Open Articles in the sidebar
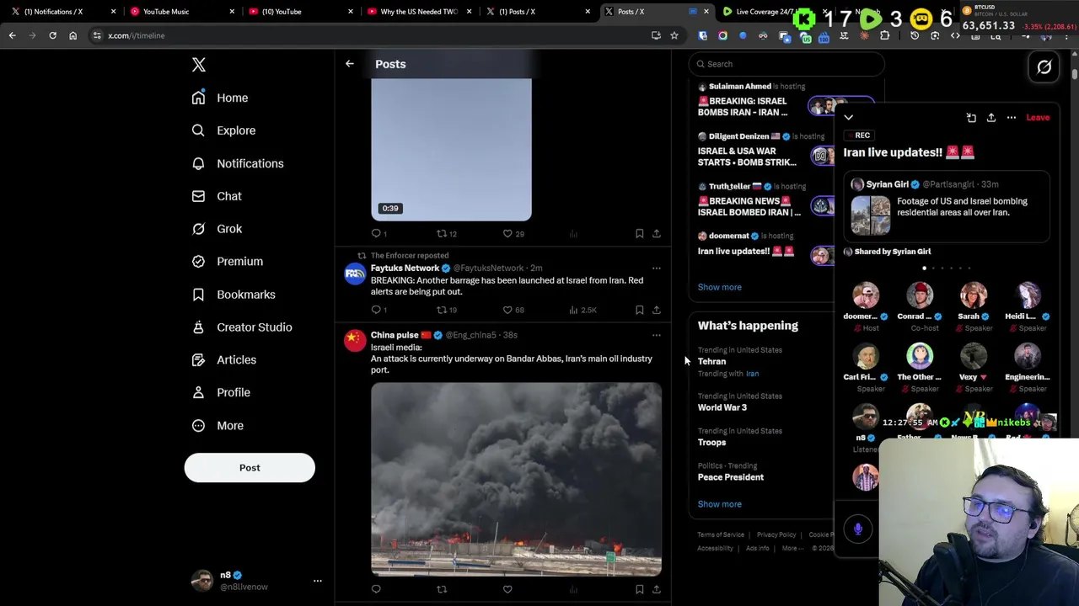The width and height of the screenshot is (1079, 606). point(224,359)
